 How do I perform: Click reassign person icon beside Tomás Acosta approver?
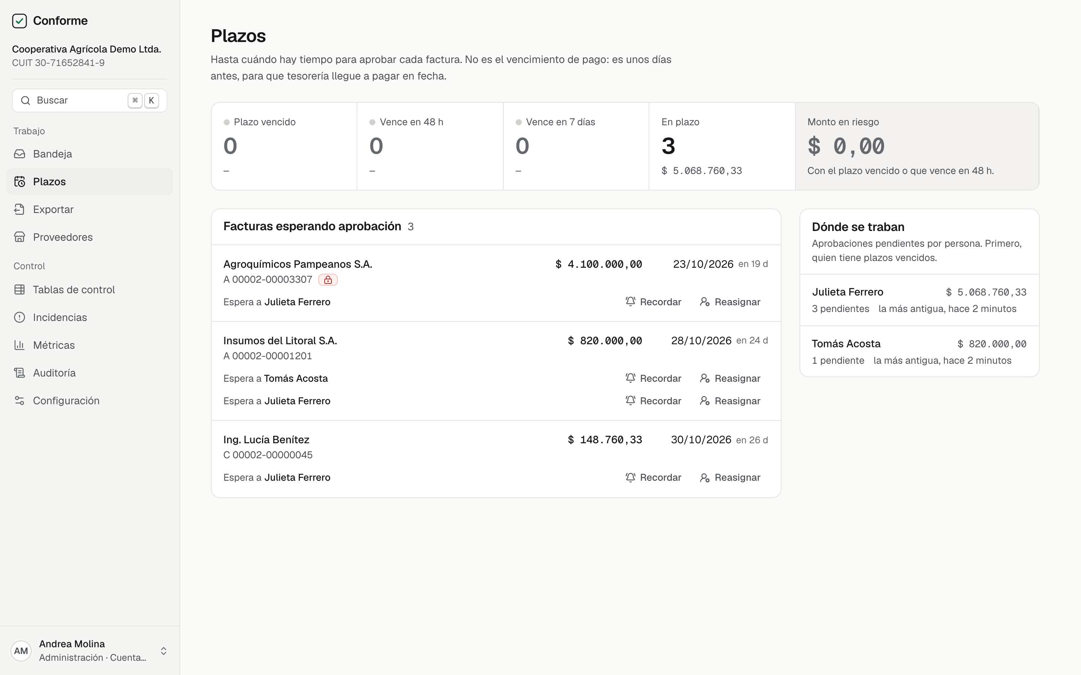point(705,378)
